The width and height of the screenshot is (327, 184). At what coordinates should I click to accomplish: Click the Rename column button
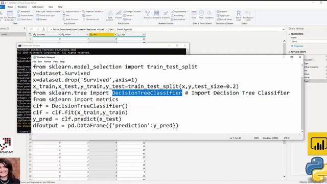click(x=41, y=19)
